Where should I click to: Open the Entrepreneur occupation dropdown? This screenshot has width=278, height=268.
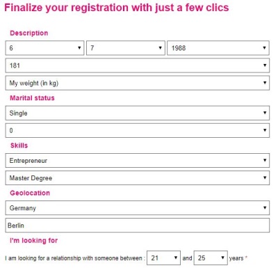138,160
